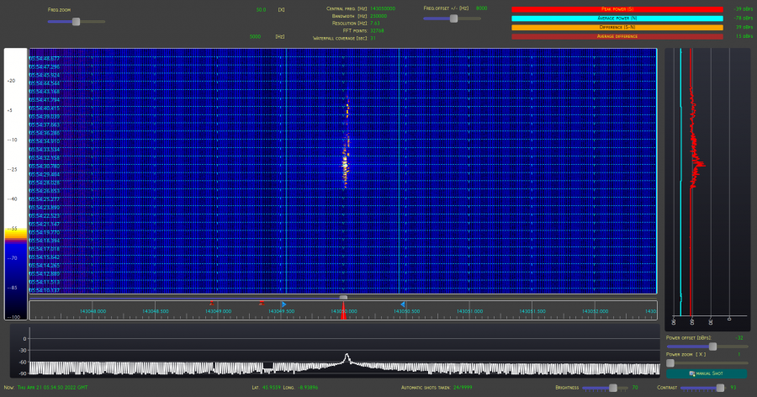Image resolution: width=757 pixels, height=397 pixels.
Task: Click the red center frequency marker at 143050.000
Action: (x=343, y=310)
